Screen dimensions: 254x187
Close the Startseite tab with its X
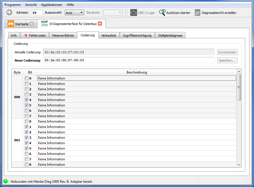click(x=32, y=24)
